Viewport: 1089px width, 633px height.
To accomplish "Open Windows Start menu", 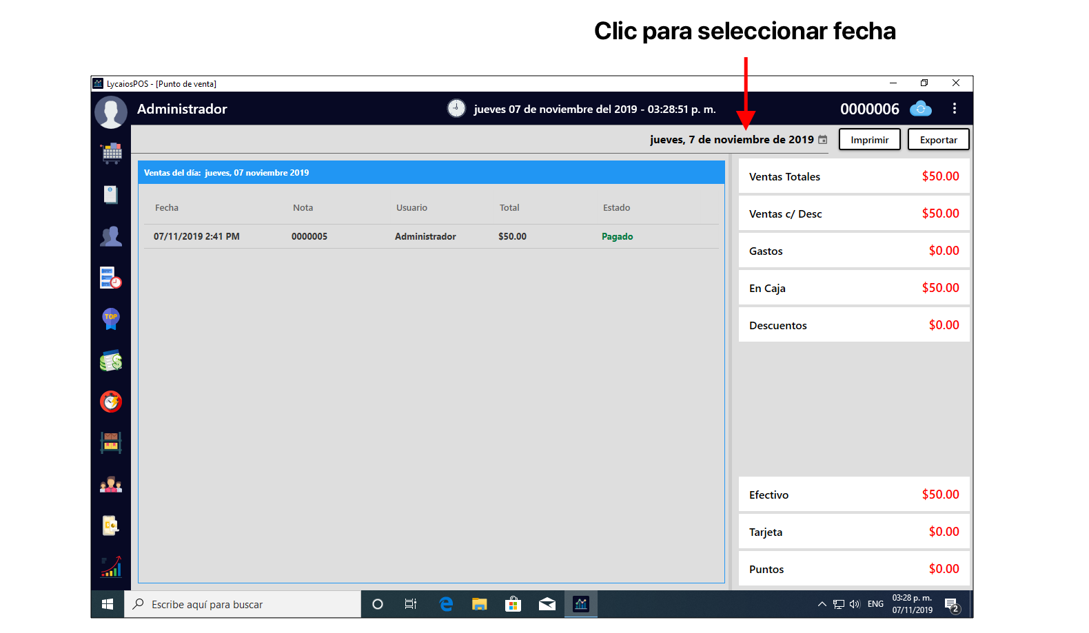I will pos(108,604).
